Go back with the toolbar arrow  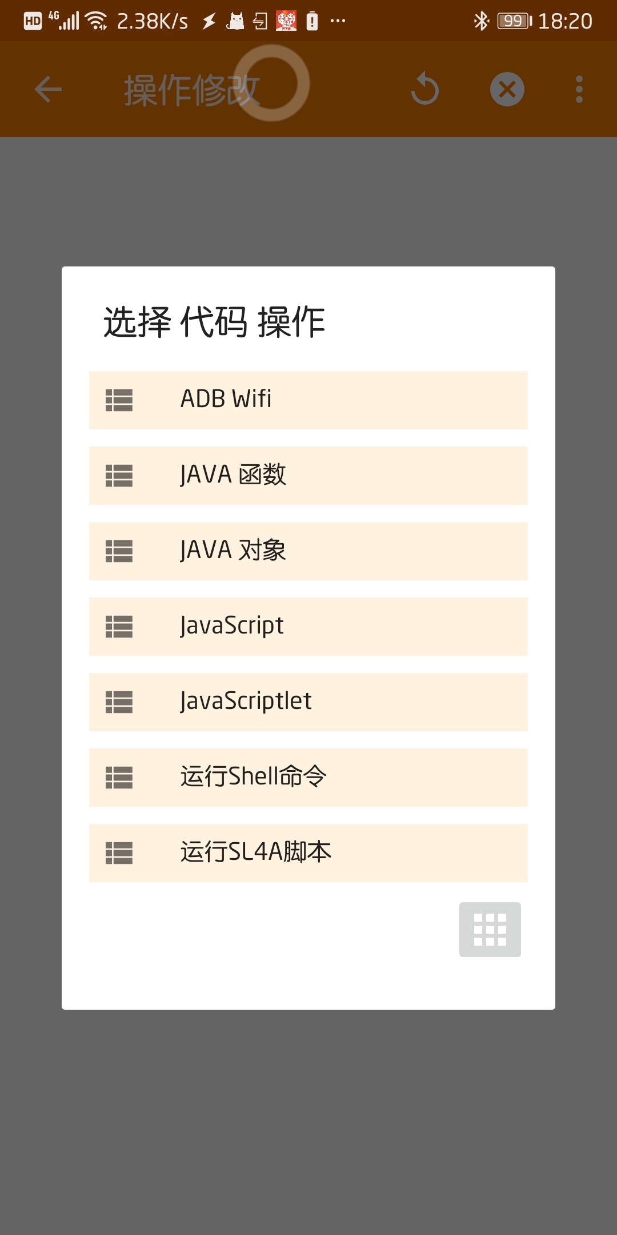point(48,89)
